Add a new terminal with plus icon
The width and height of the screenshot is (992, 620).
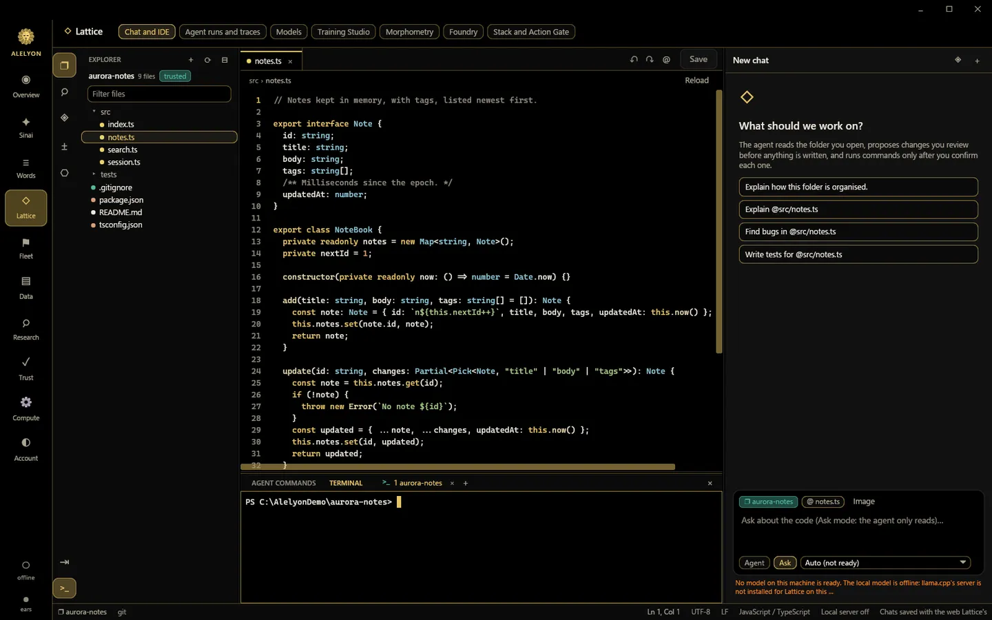(x=466, y=483)
